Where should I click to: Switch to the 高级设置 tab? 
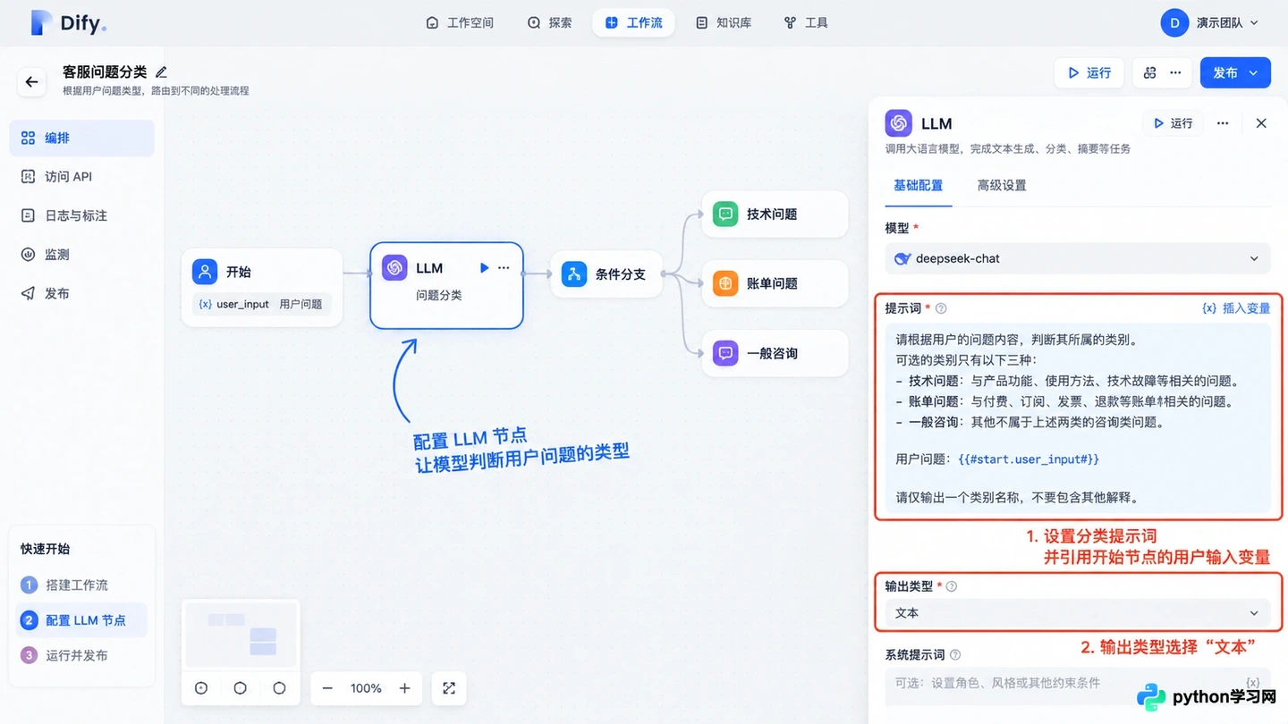(1002, 185)
